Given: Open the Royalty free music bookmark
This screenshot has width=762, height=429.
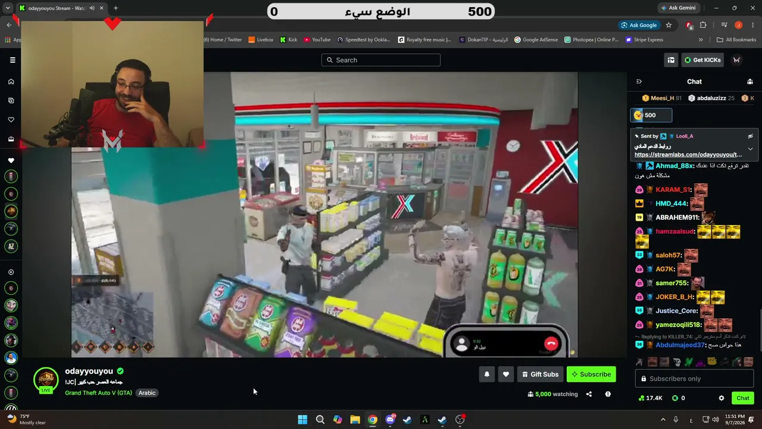Looking at the screenshot, I should point(424,40).
